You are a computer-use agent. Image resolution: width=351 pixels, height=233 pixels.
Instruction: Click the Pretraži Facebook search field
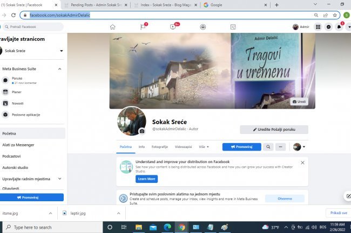coord(33,27)
